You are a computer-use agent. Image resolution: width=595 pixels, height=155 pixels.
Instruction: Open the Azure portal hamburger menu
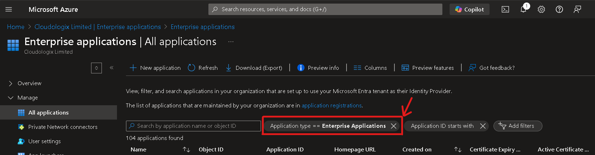coord(9,9)
